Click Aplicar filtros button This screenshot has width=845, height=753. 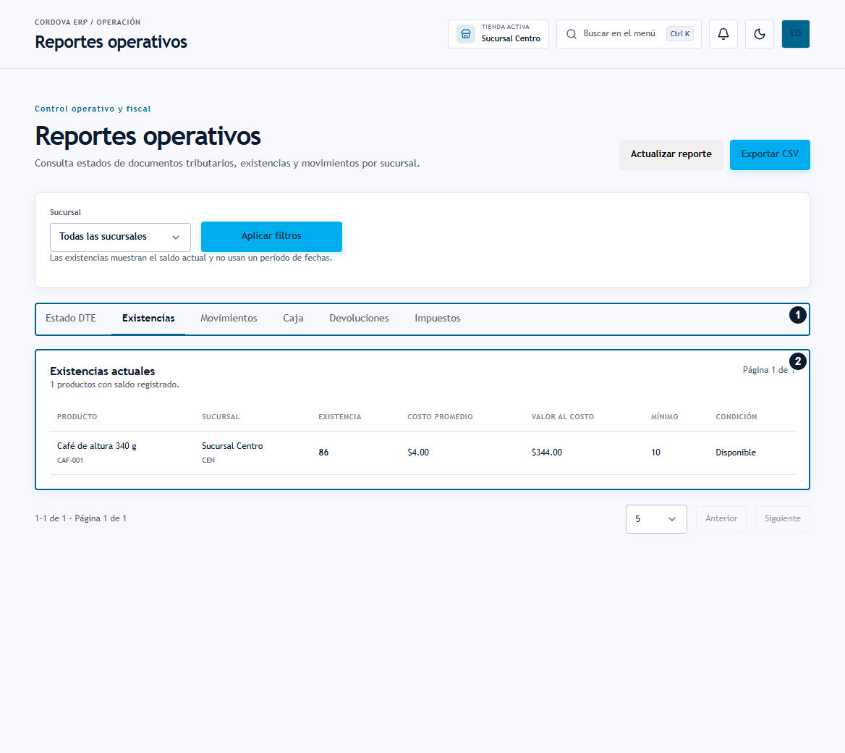pyautogui.click(x=271, y=236)
